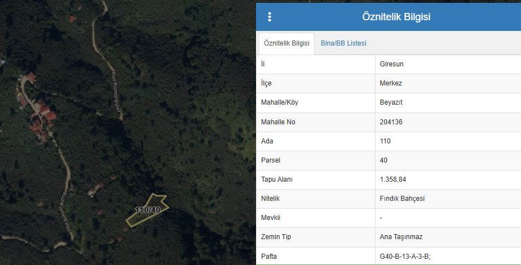The width and height of the screenshot is (521, 265).
Task: Select the Parsel value 40 in the table
Action: click(384, 160)
